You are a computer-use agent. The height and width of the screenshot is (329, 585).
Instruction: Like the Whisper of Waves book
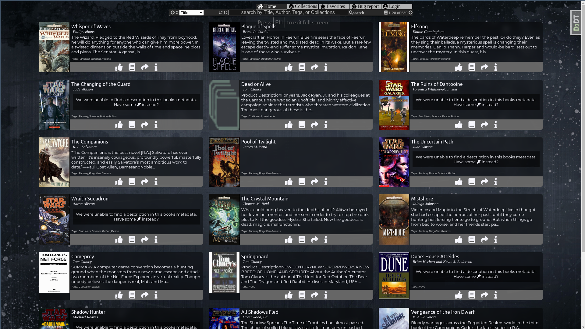pyautogui.click(x=119, y=67)
